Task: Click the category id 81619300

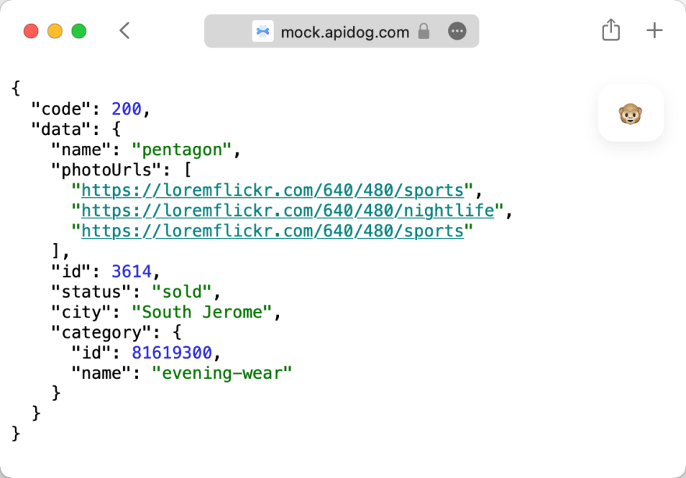Action: (171, 352)
